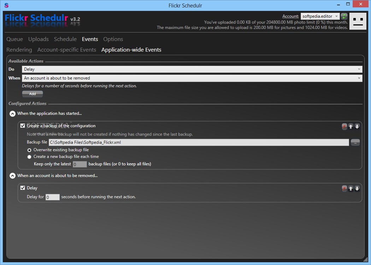371x265 pixels.
Task: Click the 'Available Actions' heading
Action: click(26, 61)
